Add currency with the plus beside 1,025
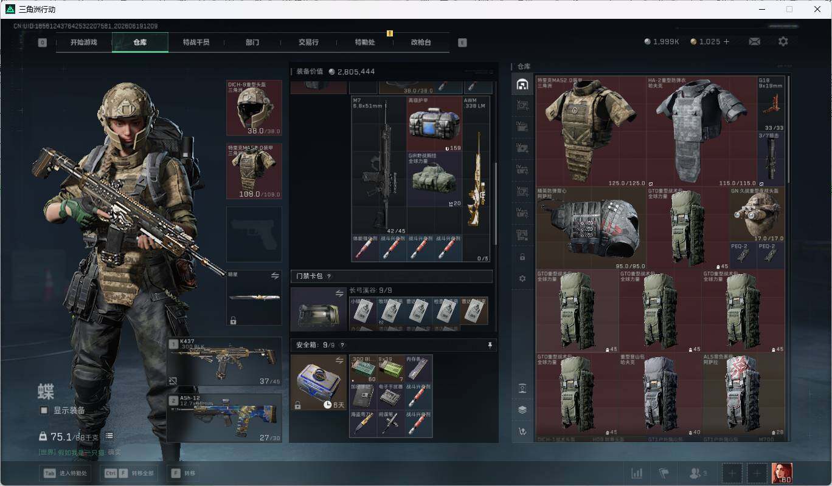 [x=726, y=41]
